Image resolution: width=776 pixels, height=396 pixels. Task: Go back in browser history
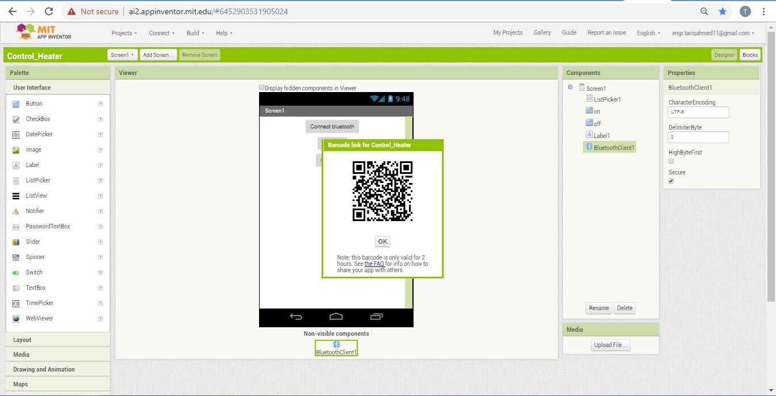(x=12, y=11)
